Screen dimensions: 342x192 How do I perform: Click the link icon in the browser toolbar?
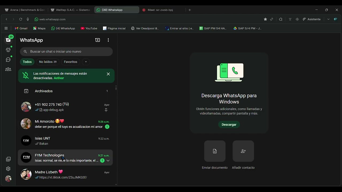point(272,19)
